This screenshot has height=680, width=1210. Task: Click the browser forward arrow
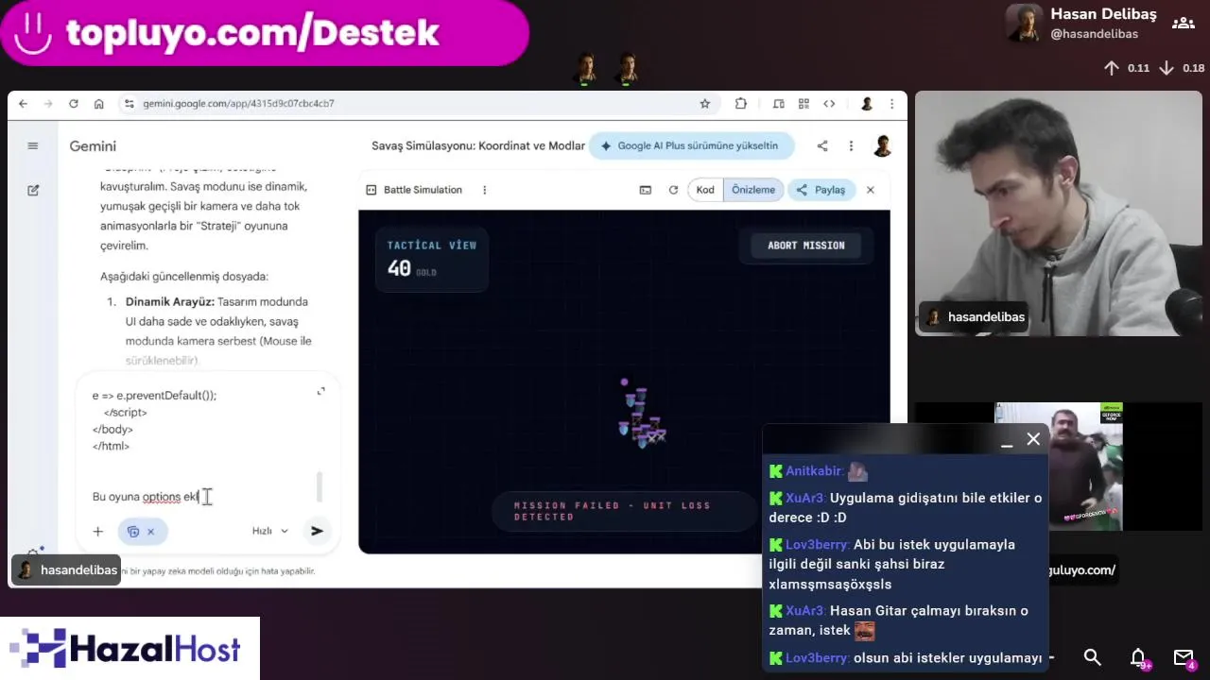tap(48, 104)
